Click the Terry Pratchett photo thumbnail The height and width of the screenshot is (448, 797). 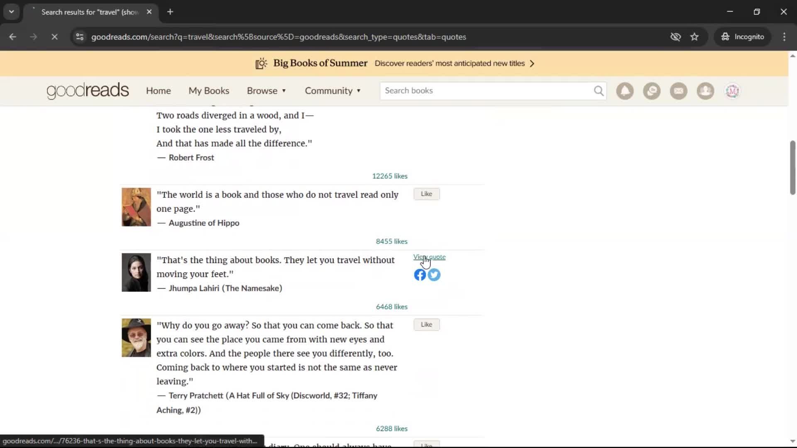[x=136, y=338]
